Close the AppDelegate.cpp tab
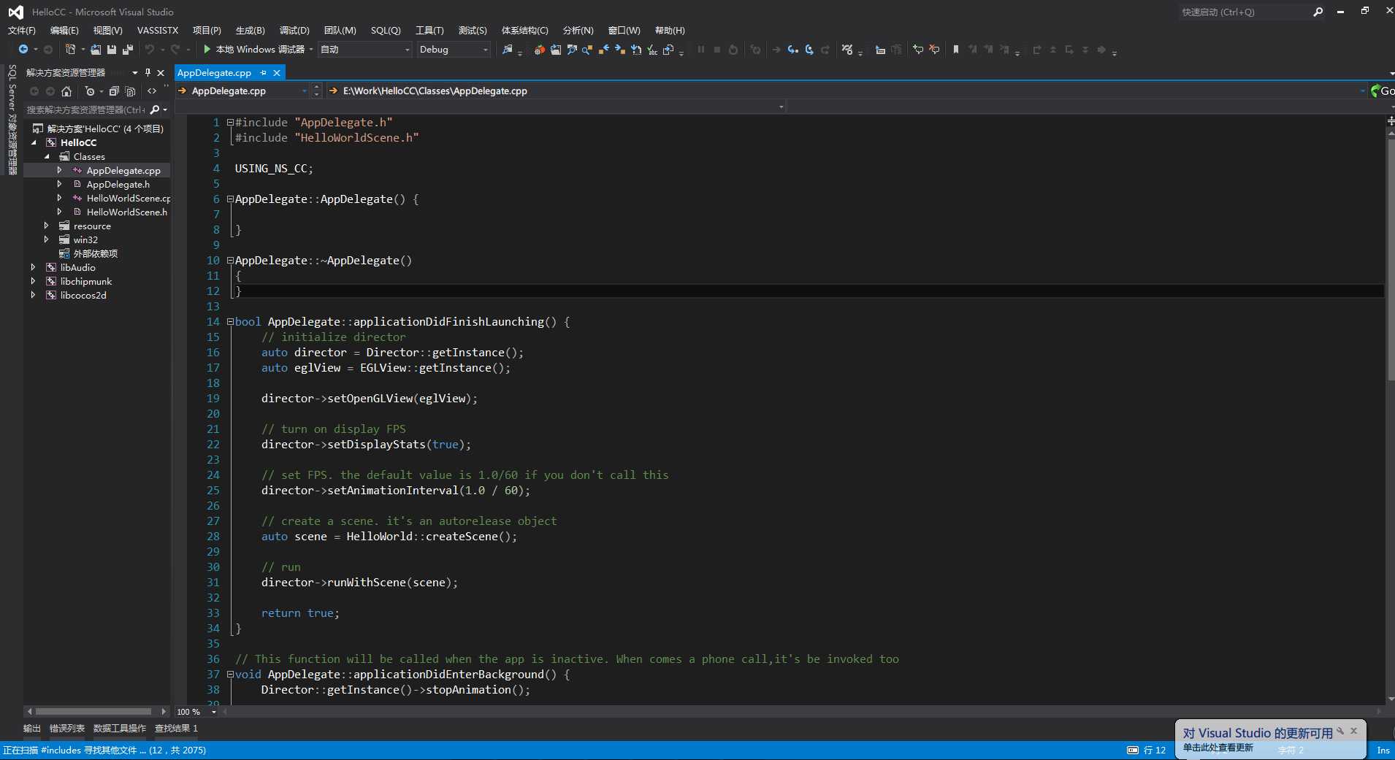1395x760 pixels. pos(277,73)
